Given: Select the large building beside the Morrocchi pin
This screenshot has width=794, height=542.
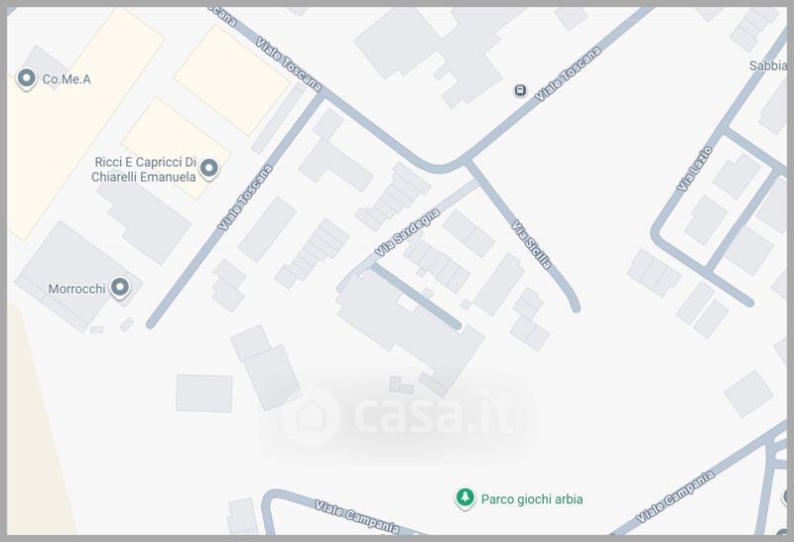Looking at the screenshot, I should tap(76, 276).
